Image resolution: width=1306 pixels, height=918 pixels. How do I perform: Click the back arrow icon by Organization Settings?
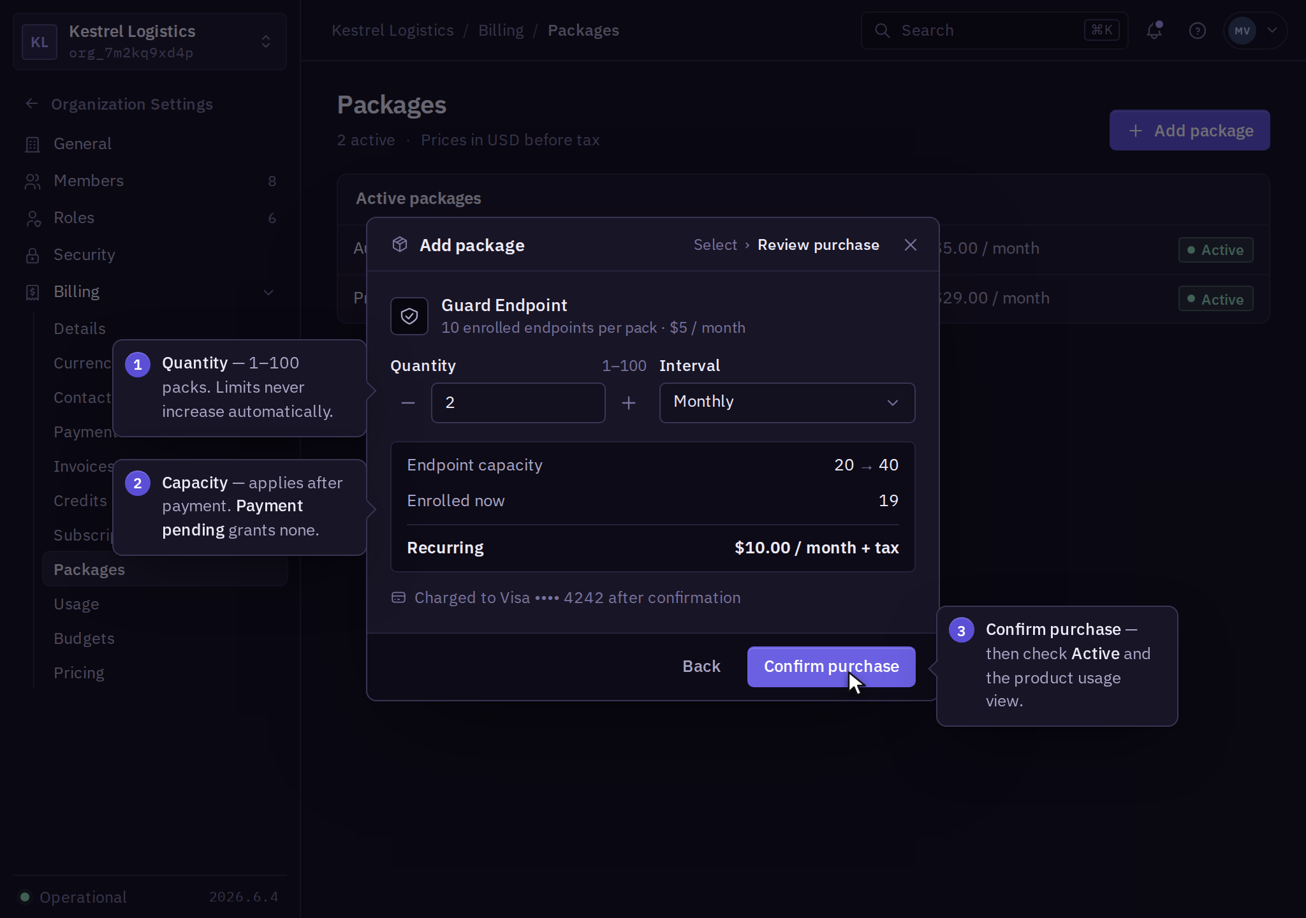click(x=32, y=103)
